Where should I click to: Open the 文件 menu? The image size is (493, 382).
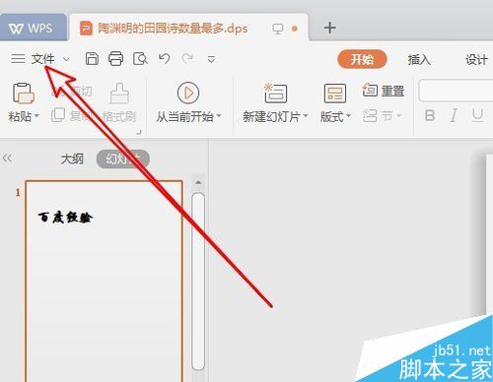43,59
